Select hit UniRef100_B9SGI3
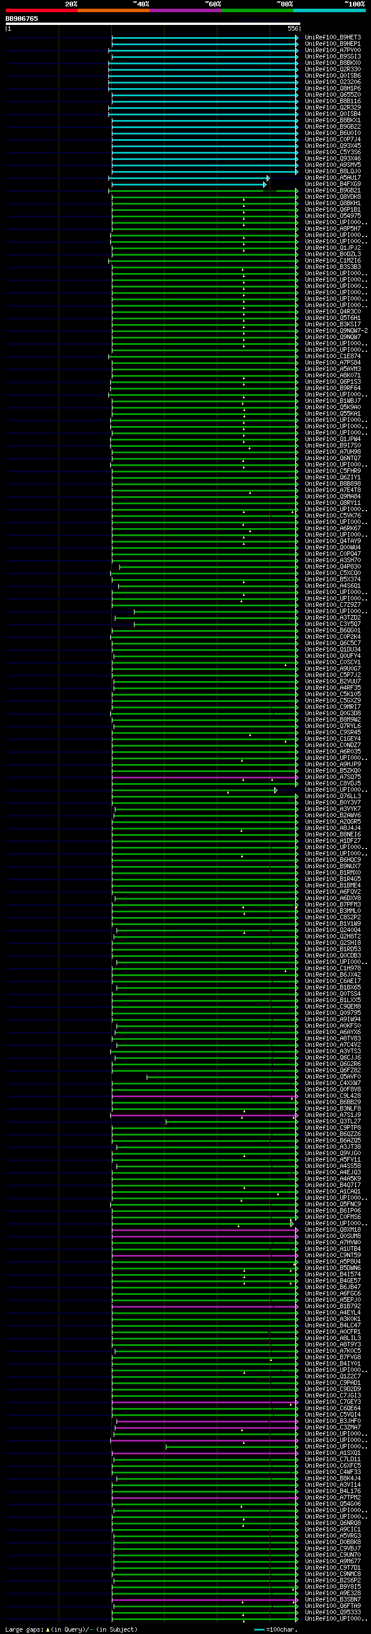The height and width of the screenshot is (1634, 371). point(333,56)
